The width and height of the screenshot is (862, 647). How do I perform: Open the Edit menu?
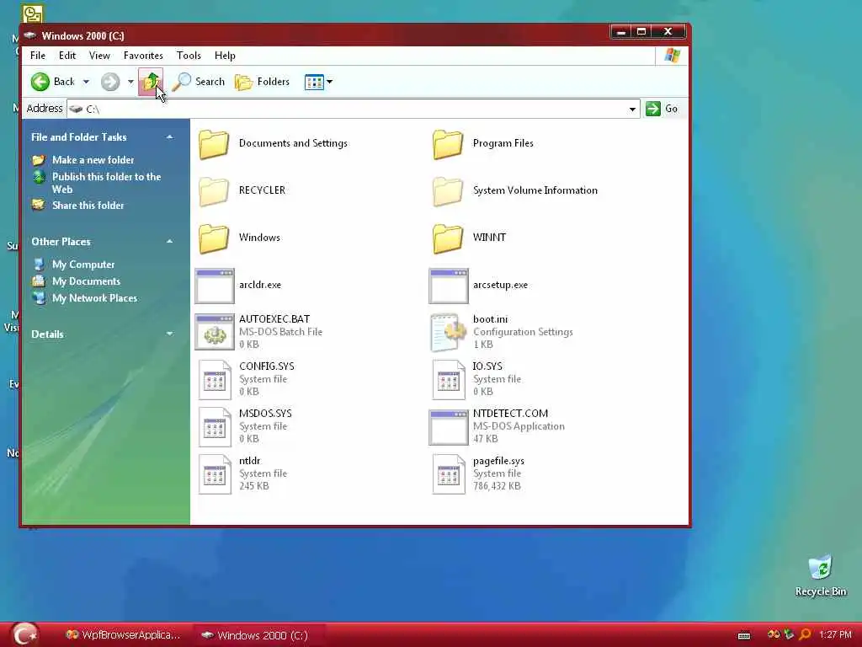tap(67, 56)
